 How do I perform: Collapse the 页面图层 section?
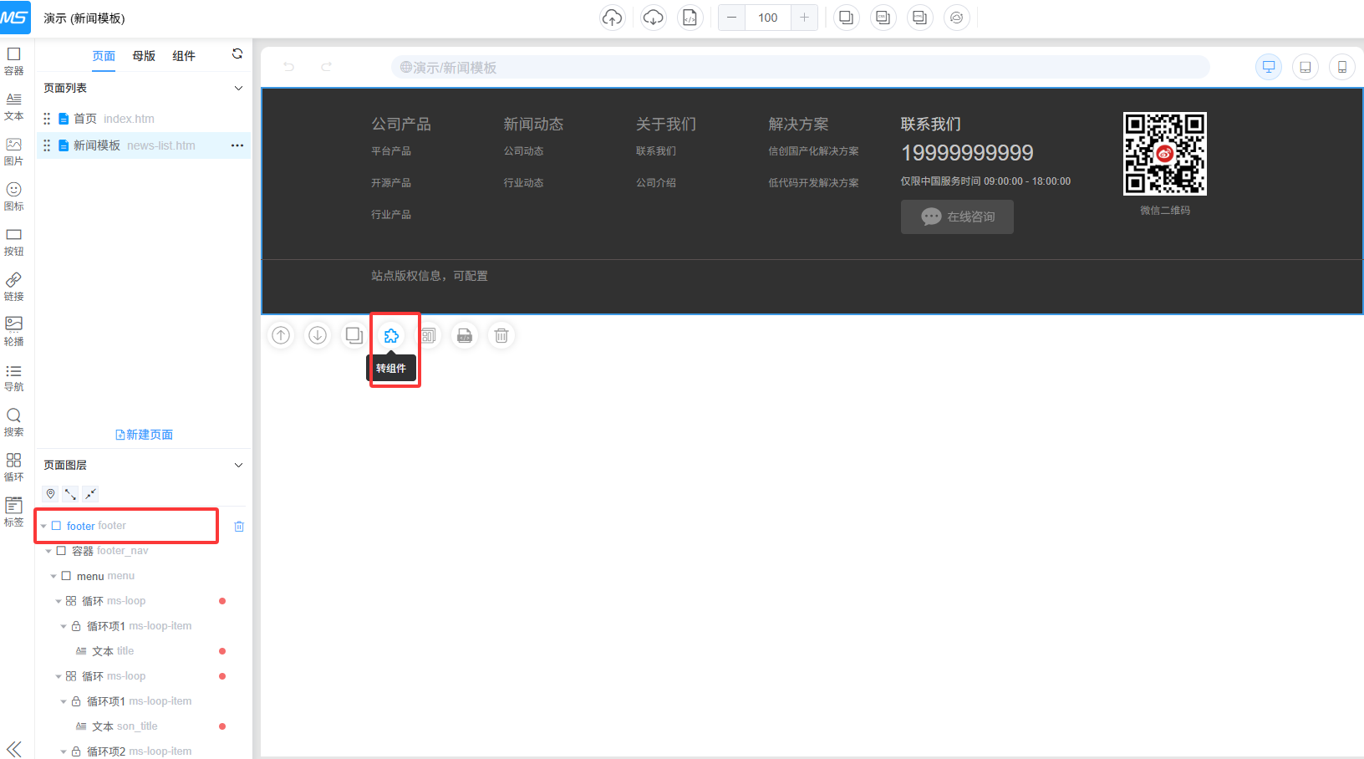point(238,465)
